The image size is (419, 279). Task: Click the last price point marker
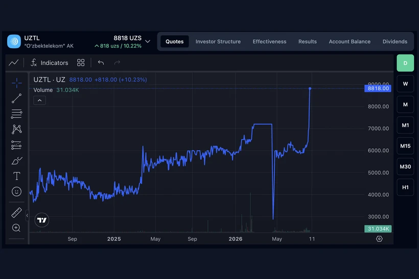pos(310,88)
